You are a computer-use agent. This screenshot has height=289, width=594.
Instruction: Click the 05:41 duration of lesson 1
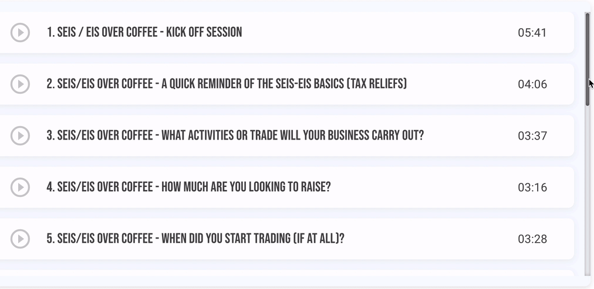(532, 32)
